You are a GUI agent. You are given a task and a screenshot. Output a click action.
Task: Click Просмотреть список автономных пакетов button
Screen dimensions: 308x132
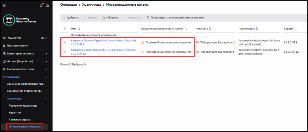pyautogui.click(x=175, y=18)
